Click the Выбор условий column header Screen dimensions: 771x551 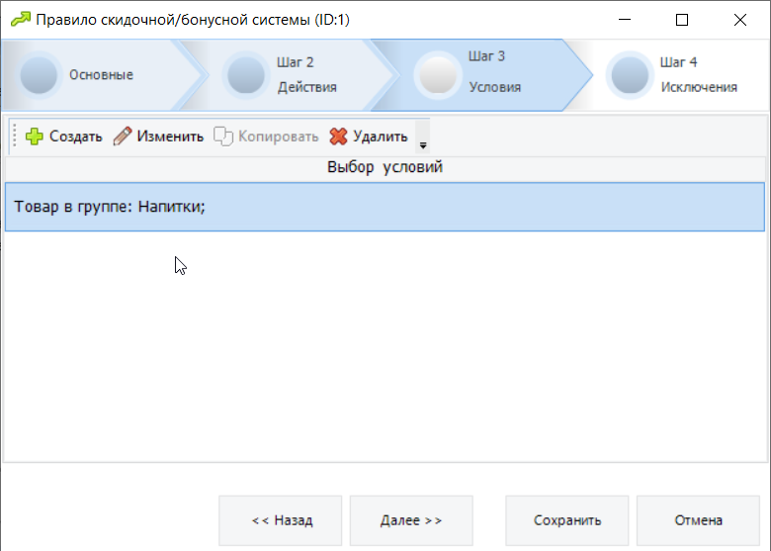click(x=385, y=167)
